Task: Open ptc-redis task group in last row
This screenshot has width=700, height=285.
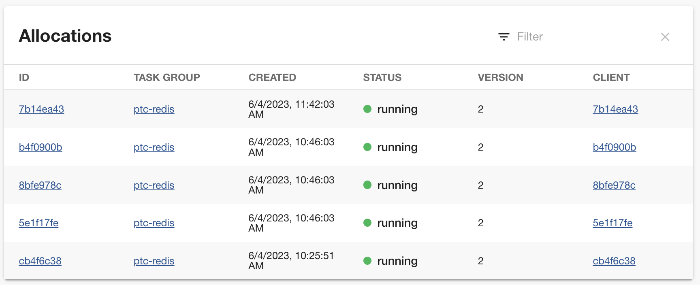Action: [154, 261]
